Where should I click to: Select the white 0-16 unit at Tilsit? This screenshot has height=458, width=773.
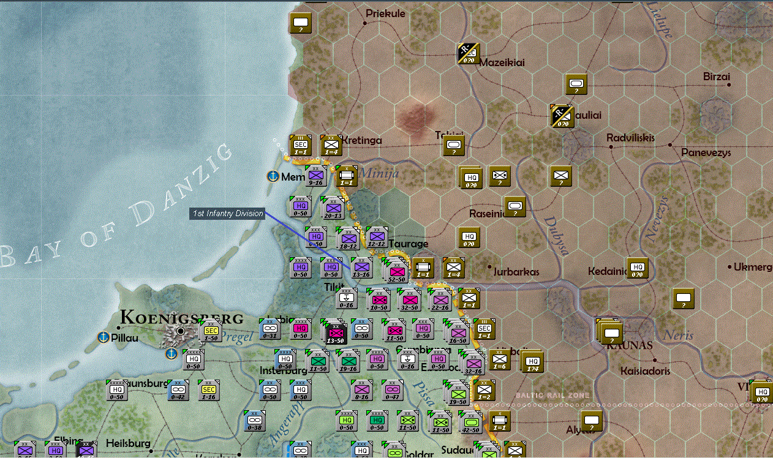(347, 299)
